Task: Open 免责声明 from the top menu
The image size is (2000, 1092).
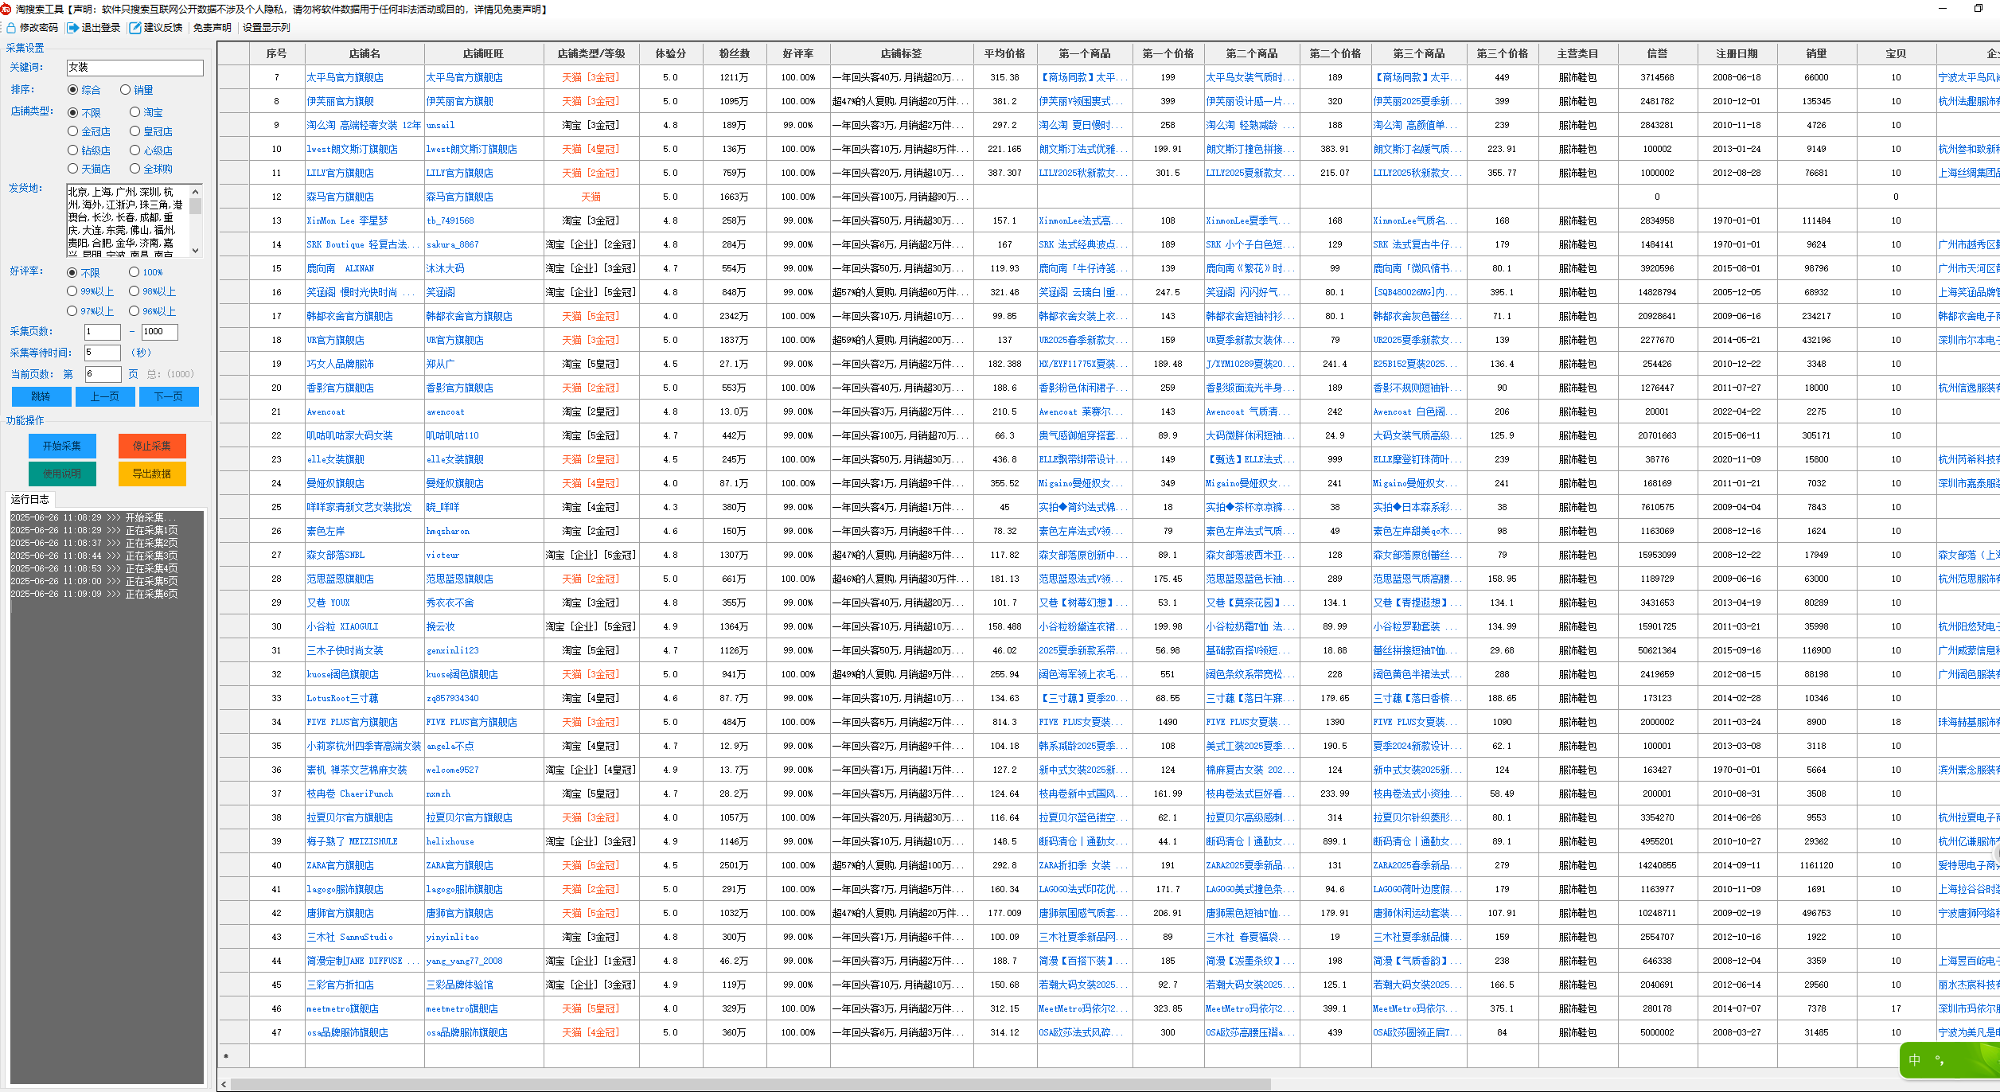Action: [212, 28]
